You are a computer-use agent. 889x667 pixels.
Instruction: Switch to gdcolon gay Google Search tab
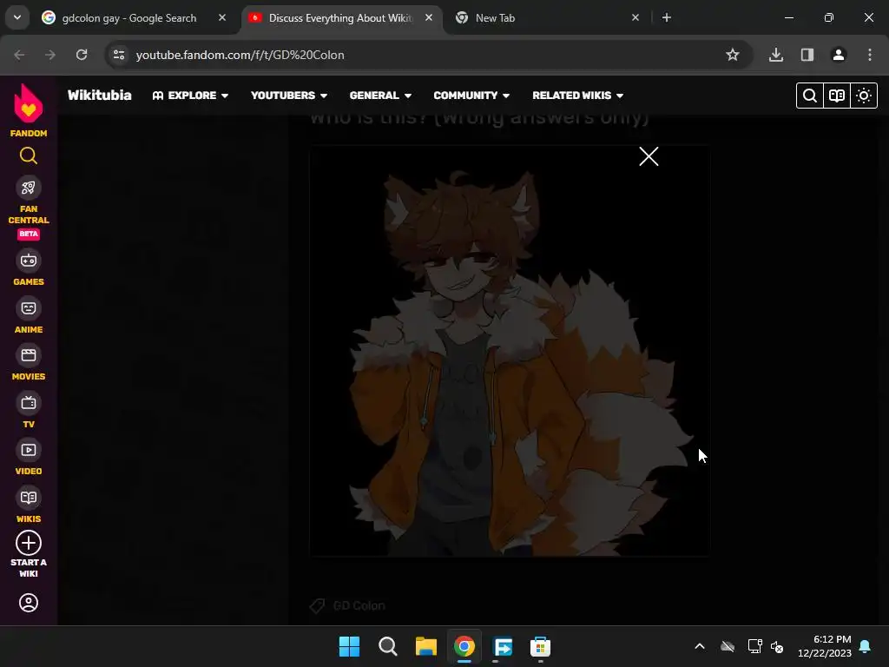(x=129, y=18)
